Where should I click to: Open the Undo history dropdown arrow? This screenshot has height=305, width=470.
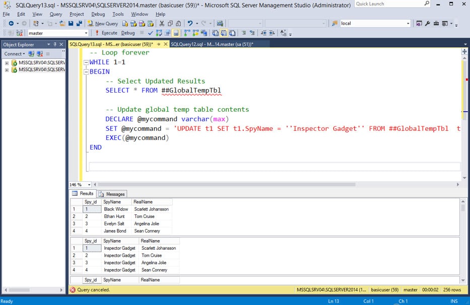[197, 23]
